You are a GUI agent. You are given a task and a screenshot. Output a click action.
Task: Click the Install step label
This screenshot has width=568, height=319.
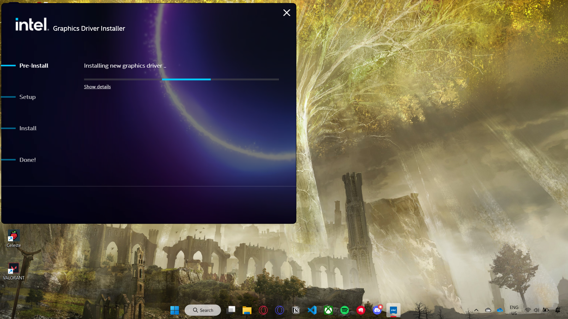pyautogui.click(x=28, y=128)
